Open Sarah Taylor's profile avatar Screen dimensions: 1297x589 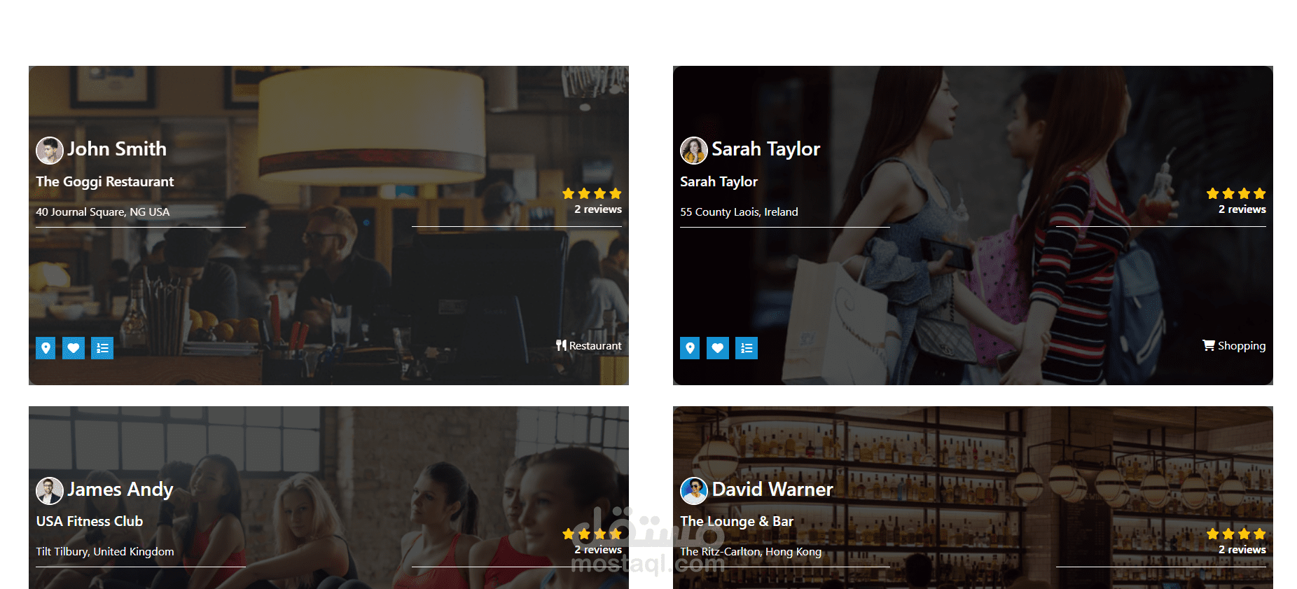click(694, 150)
